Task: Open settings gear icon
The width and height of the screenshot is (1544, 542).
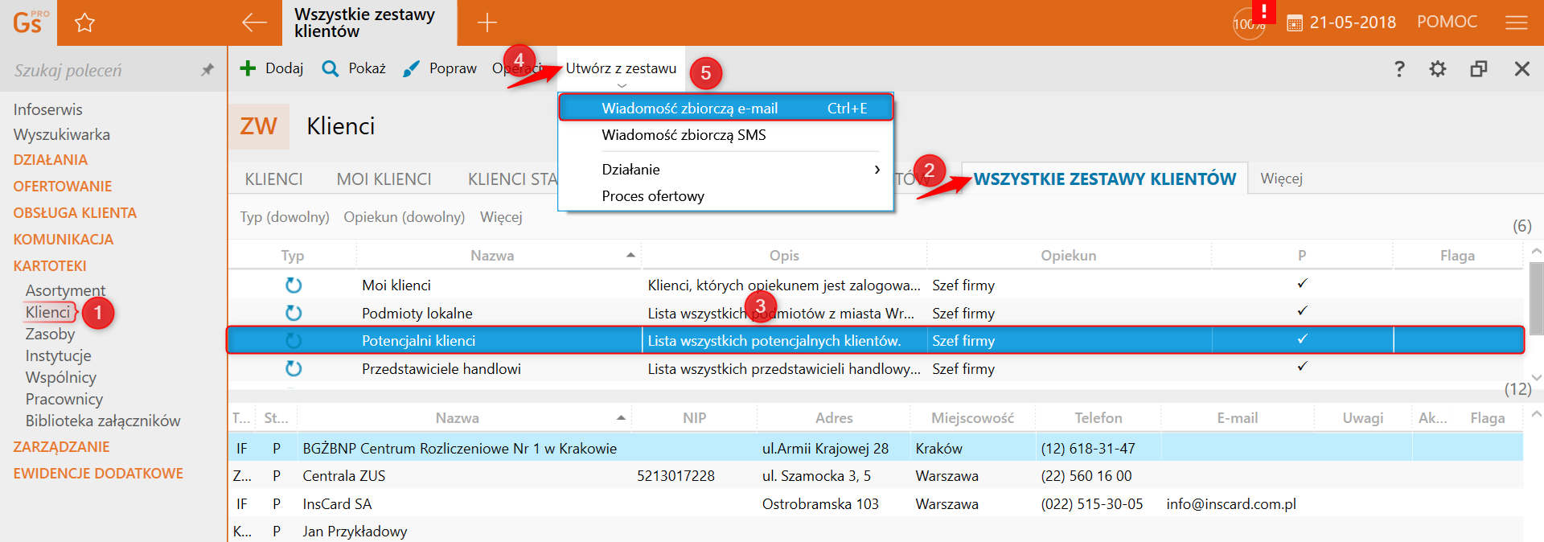Action: coord(1438,68)
